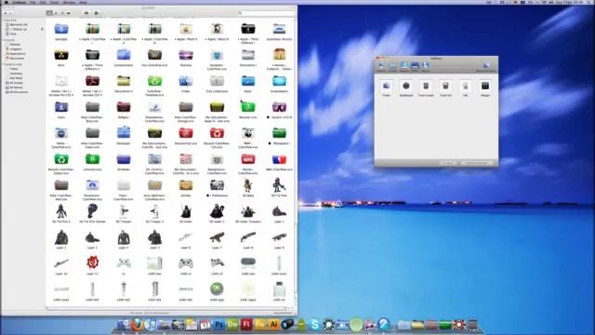This screenshot has width=595, height=335.
Task: Open the Help menu in the menu bar
Action: pos(83,2)
